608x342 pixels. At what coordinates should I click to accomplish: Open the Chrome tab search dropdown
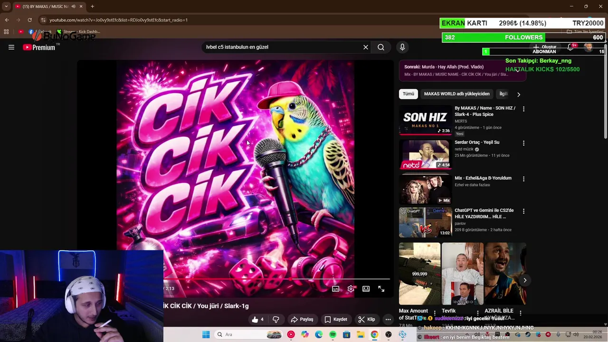tap(6, 6)
